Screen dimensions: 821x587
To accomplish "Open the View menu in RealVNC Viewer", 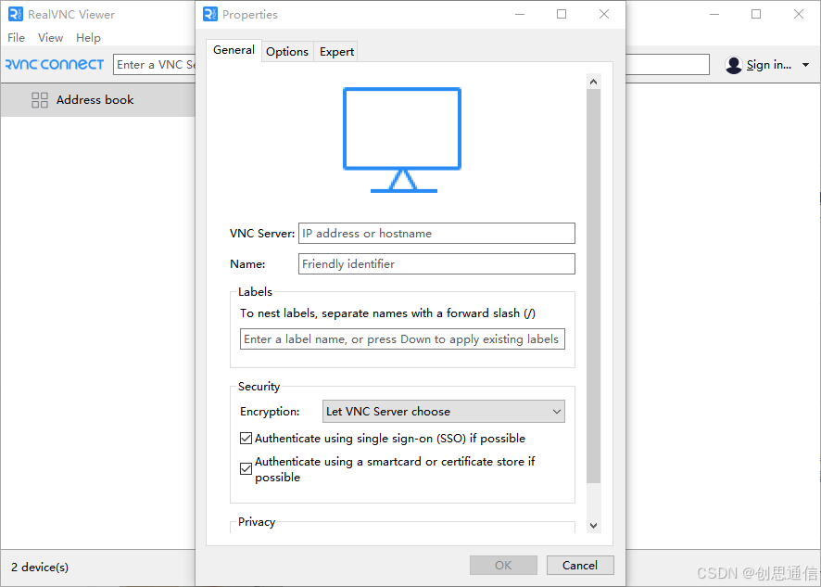I will [x=50, y=38].
